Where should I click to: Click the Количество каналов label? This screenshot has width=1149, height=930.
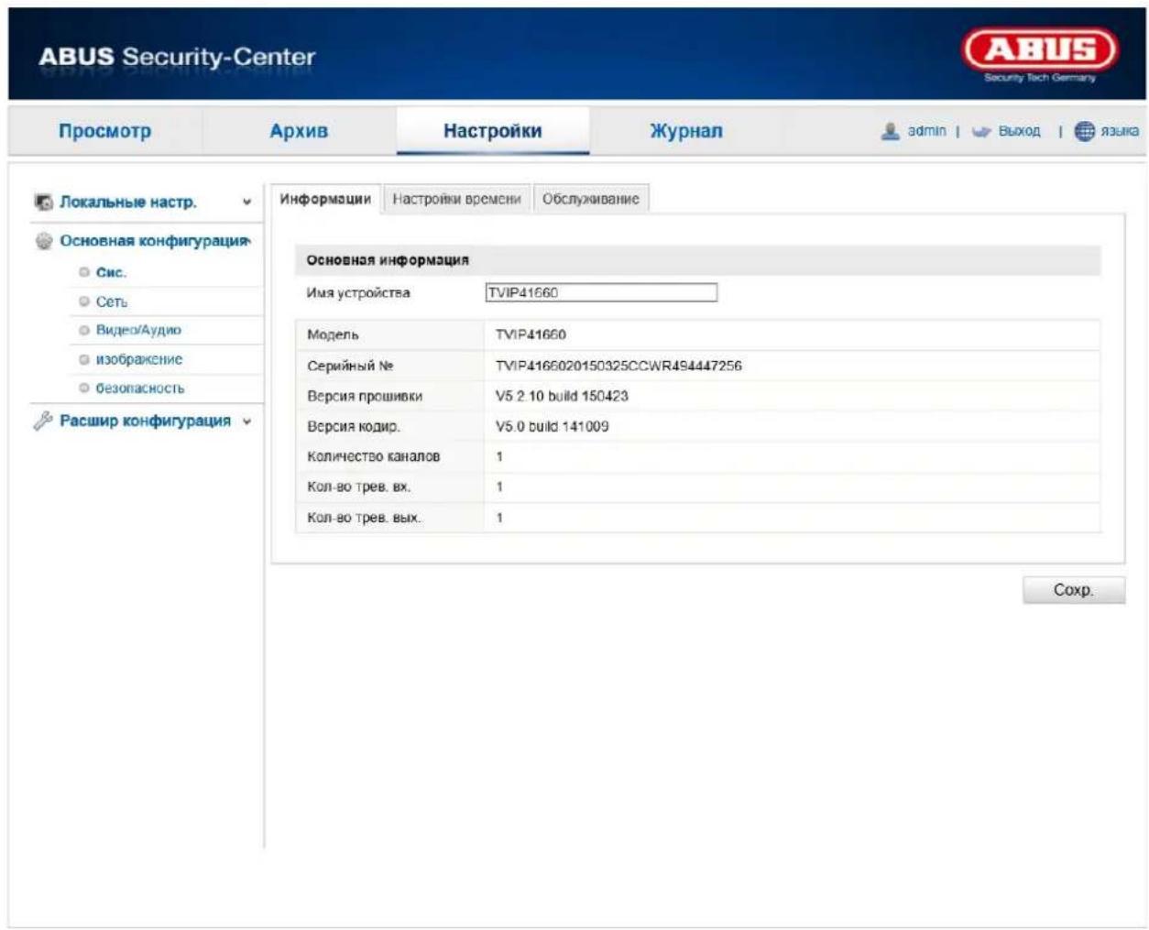(x=374, y=456)
